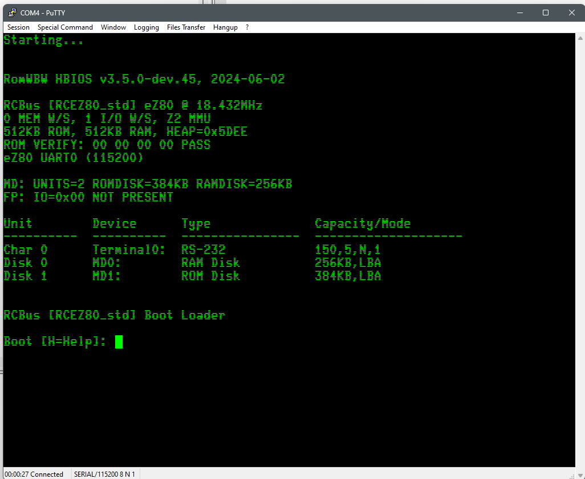Image resolution: width=585 pixels, height=479 pixels.
Task: Click the 'Capacity/Mode' column header
Action: (363, 224)
